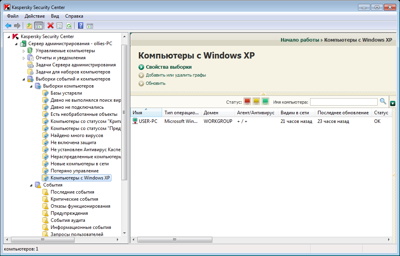The image size is (400, 256).
Task: Select Задачи Сервера администрирования tree item
Action: click(x=75, y=65)
